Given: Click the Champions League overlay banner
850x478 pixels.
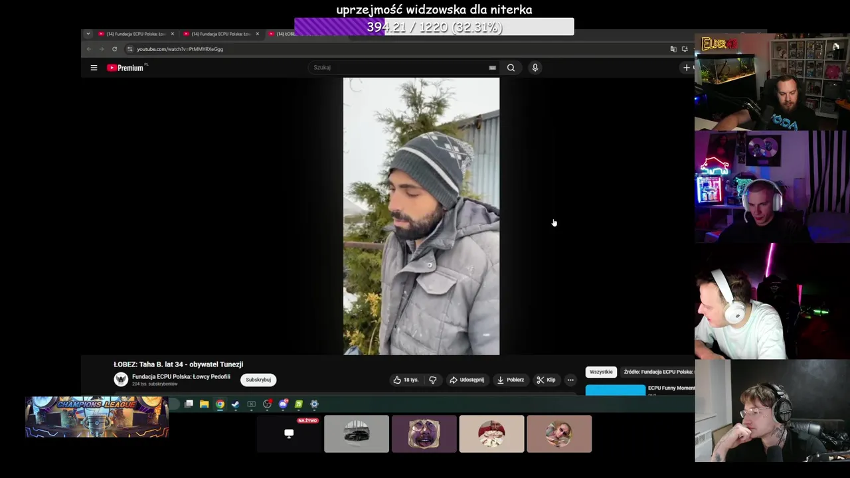Looking at the screenshot, I should click(97, 417).
